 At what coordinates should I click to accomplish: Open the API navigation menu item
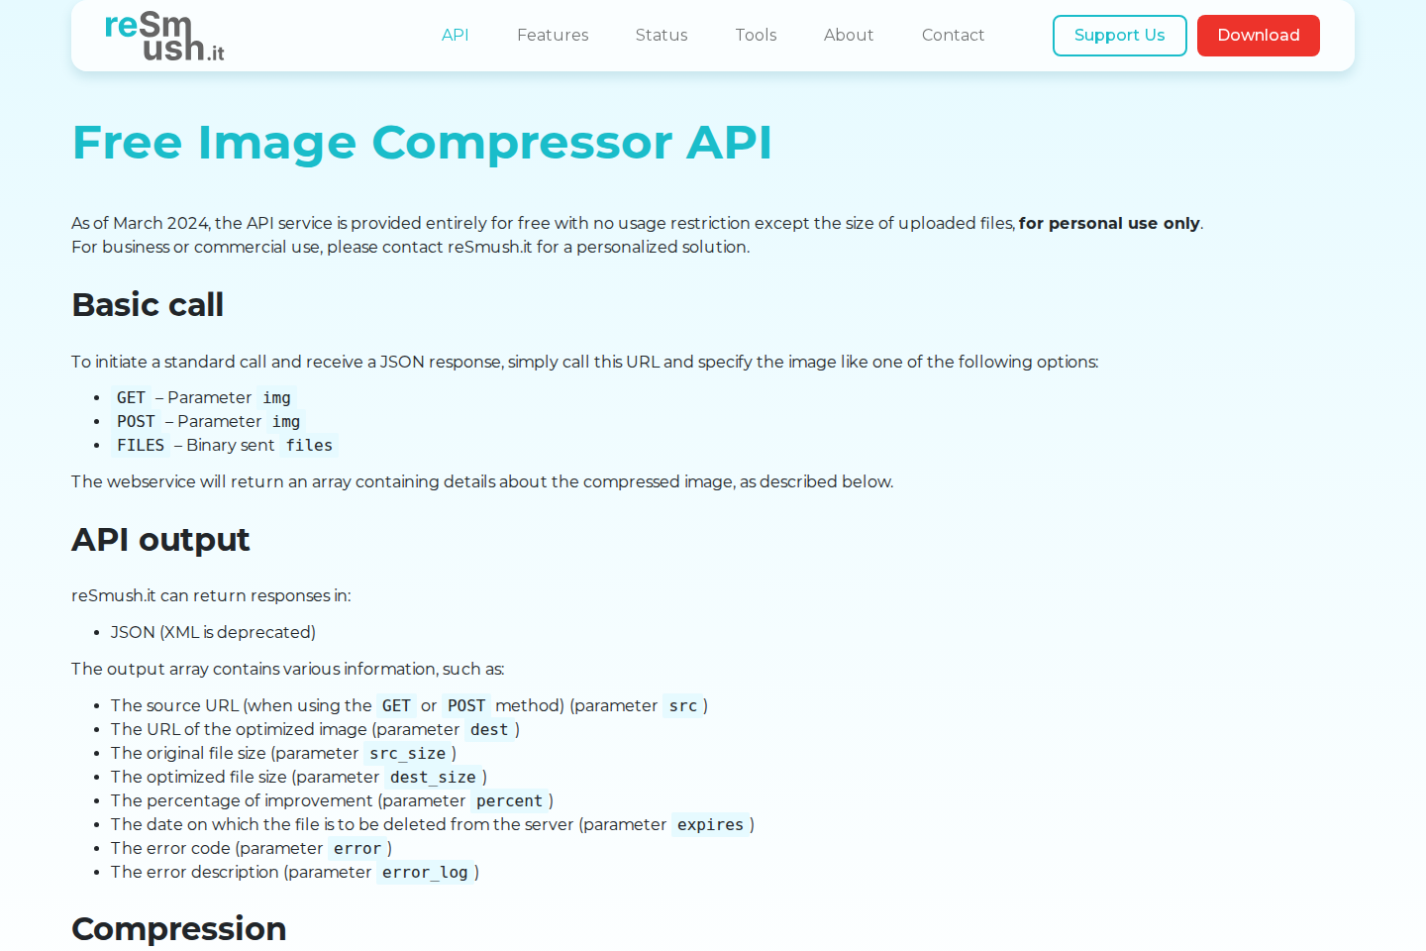(x=456, y=35)
